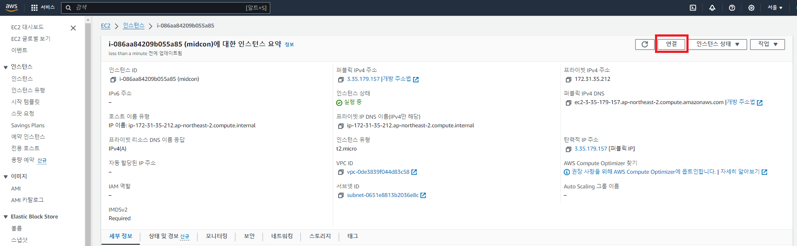The image size is (797, 246).
Task: Open notifications bell icon
Action: (x=712, y=8)
